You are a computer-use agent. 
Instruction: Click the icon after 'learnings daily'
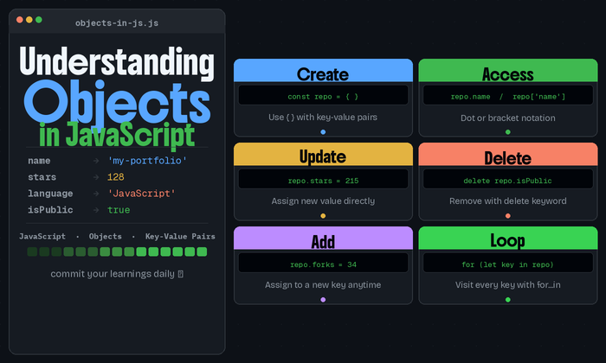click(180, 274)
